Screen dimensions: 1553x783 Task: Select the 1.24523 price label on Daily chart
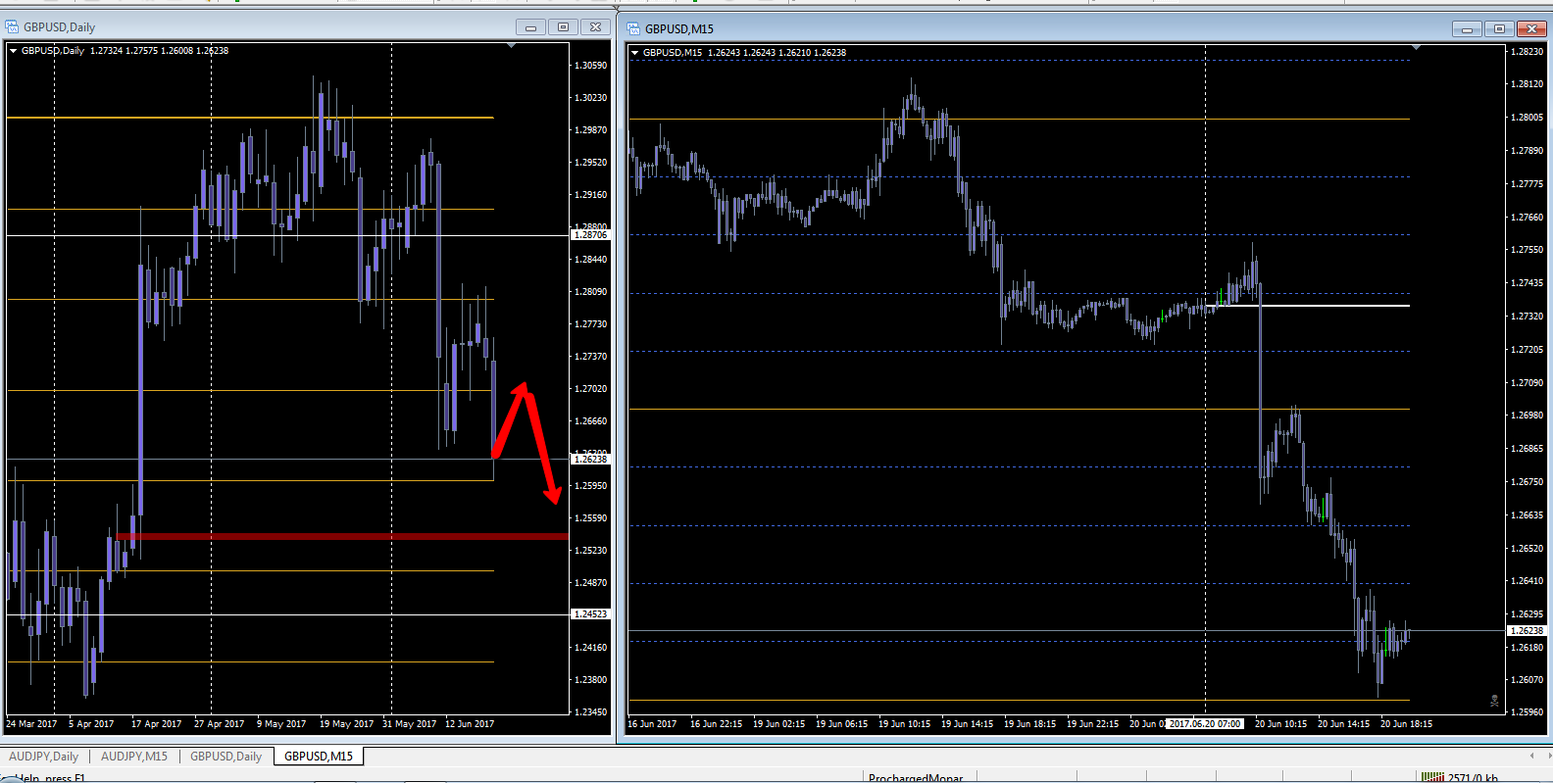[x=590, y=614]
